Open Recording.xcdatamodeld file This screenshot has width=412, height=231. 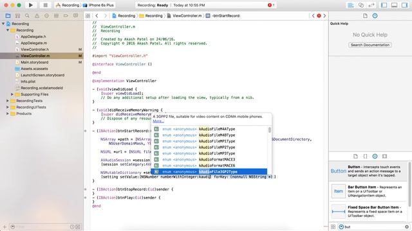point(42,88)
